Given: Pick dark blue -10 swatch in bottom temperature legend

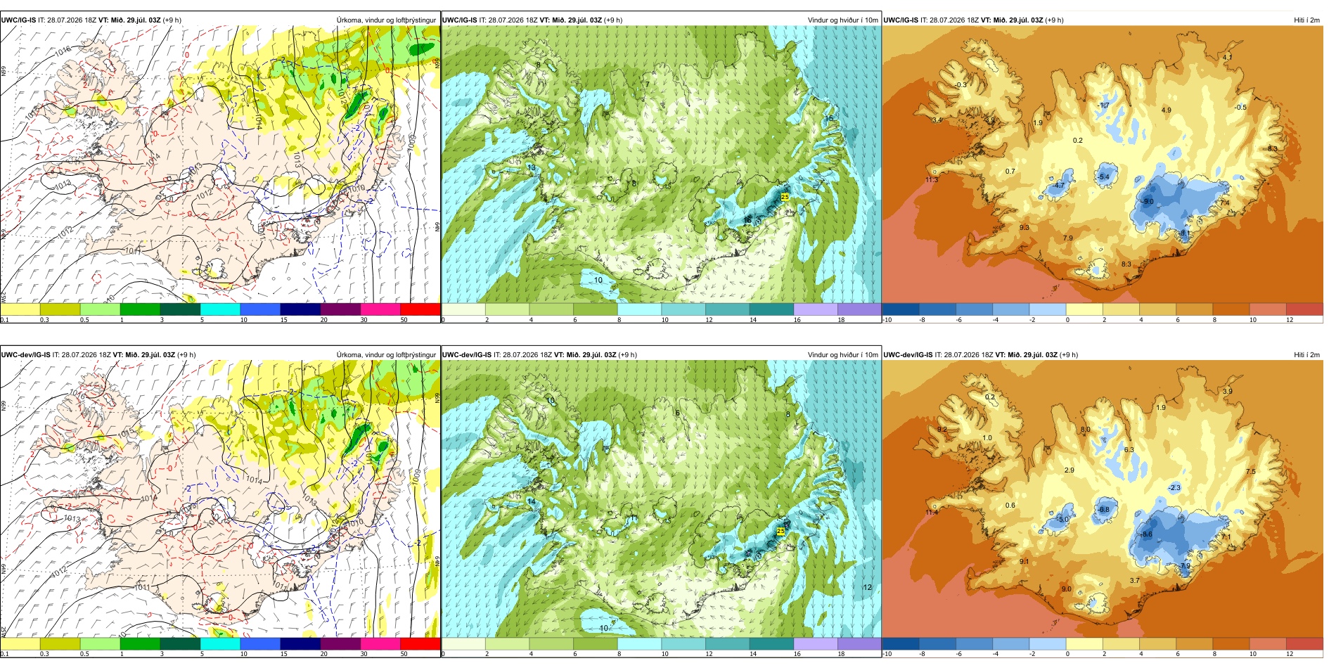Looking at the screenshot, I should coord(900,643).
